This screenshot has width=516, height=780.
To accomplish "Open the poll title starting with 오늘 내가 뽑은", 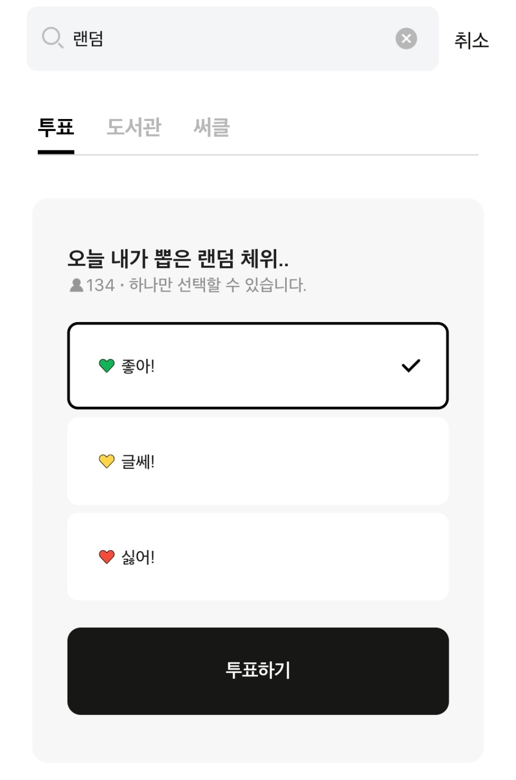I will 178,259.
